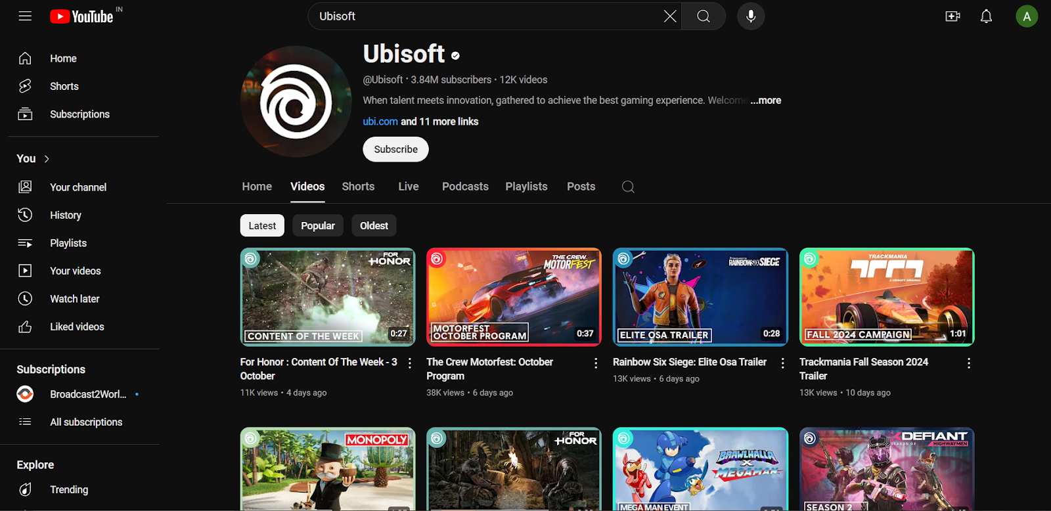Subscribe to Ubisoft channel

tap(395, 149)
